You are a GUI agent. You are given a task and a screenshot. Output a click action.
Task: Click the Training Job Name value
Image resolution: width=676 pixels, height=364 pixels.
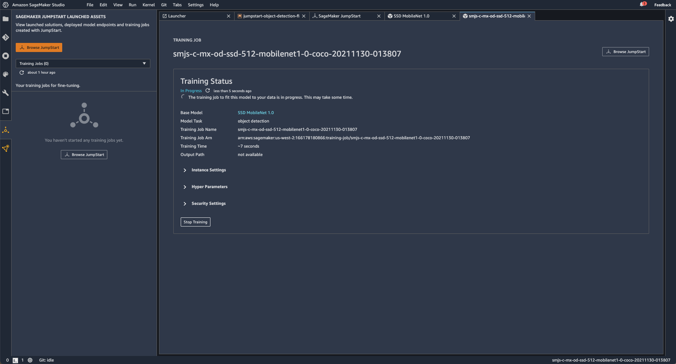pyautogui.click(x=297, y=129)
